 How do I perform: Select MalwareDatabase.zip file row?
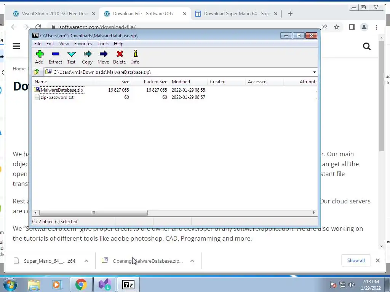(175, 90)
